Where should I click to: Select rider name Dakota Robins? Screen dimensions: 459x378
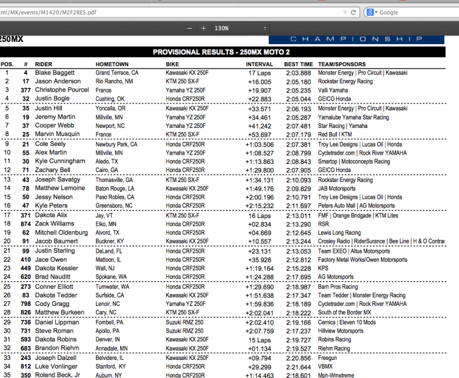[x=56, y=340]
